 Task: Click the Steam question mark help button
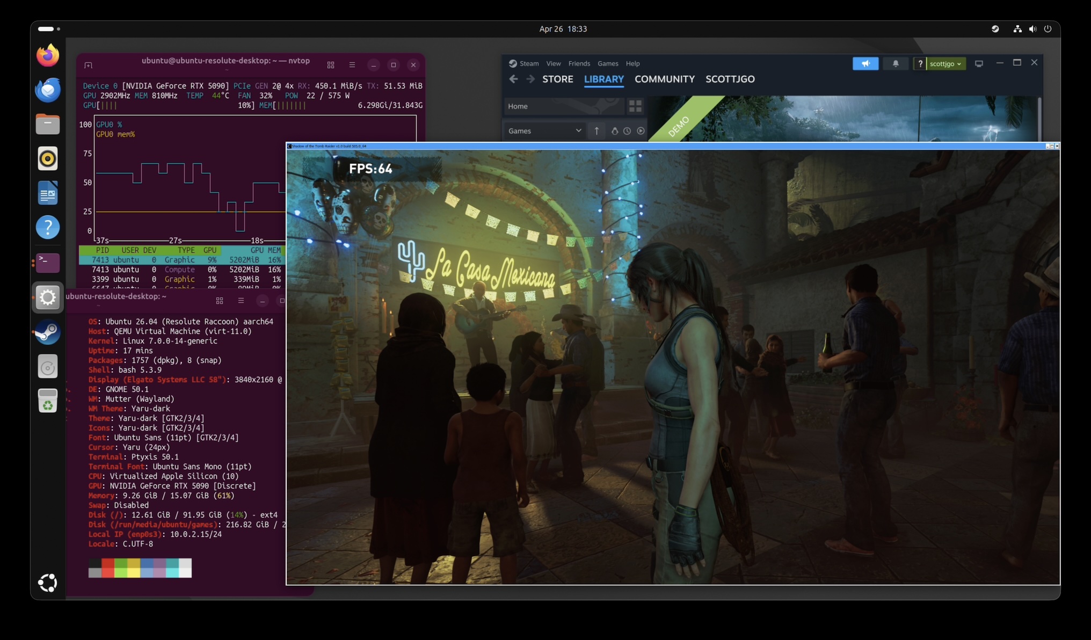[x=920, y=63]
